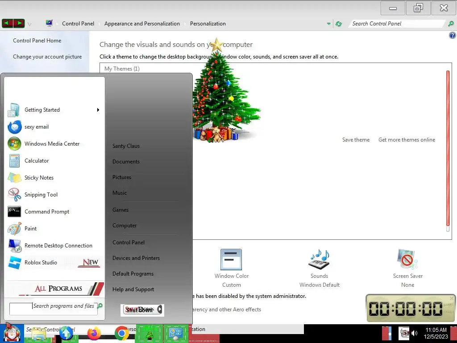
Task: Click the network tray icon beside the speaker
Action: (404, 333)
